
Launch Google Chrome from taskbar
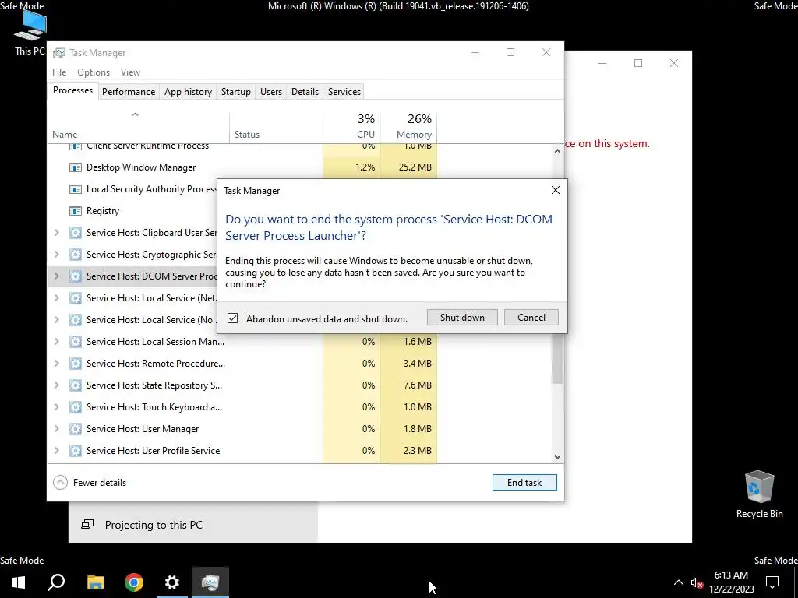click(134, 582)
